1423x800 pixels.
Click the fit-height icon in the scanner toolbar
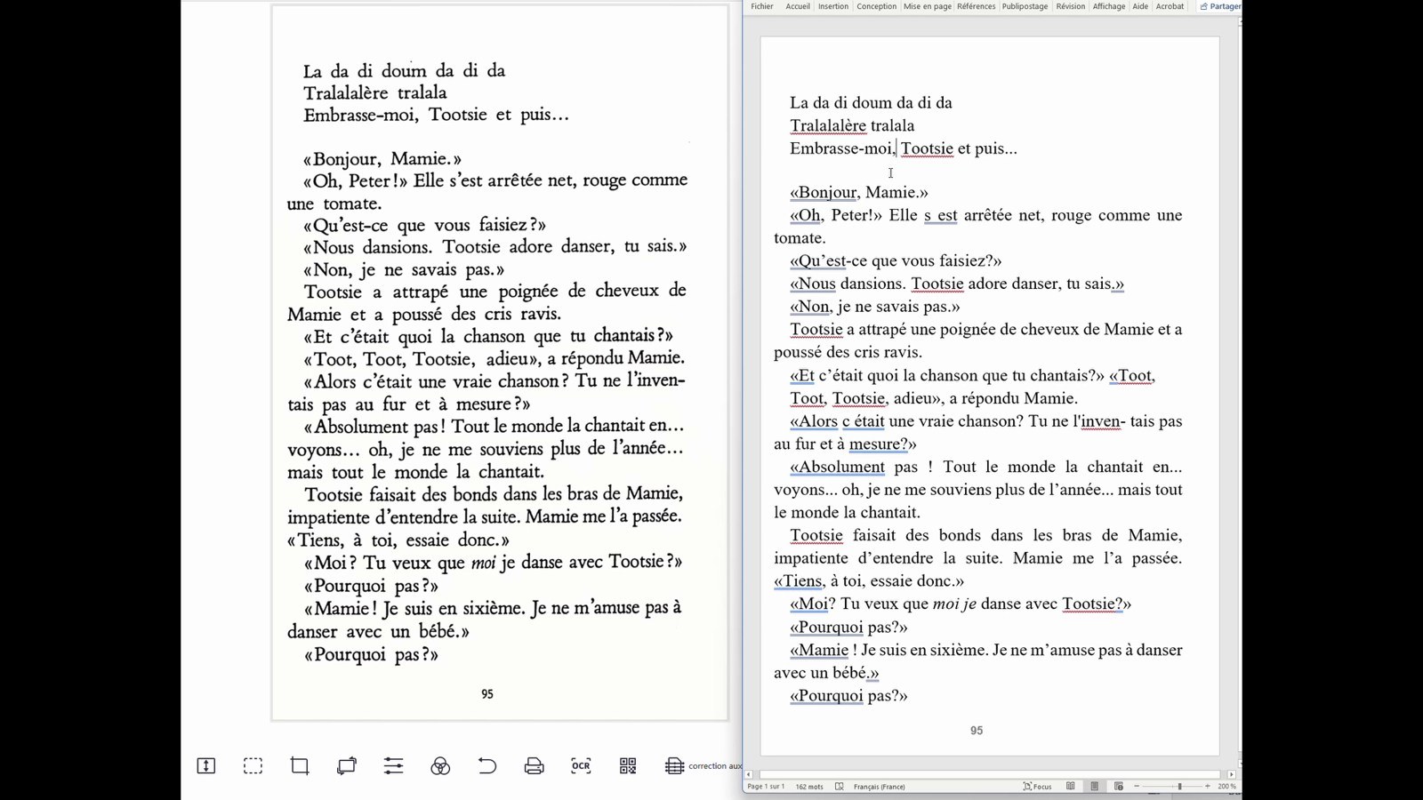206,766
